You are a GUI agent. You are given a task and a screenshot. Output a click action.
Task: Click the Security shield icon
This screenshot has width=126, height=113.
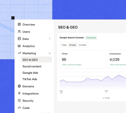[x=19, y=100]
